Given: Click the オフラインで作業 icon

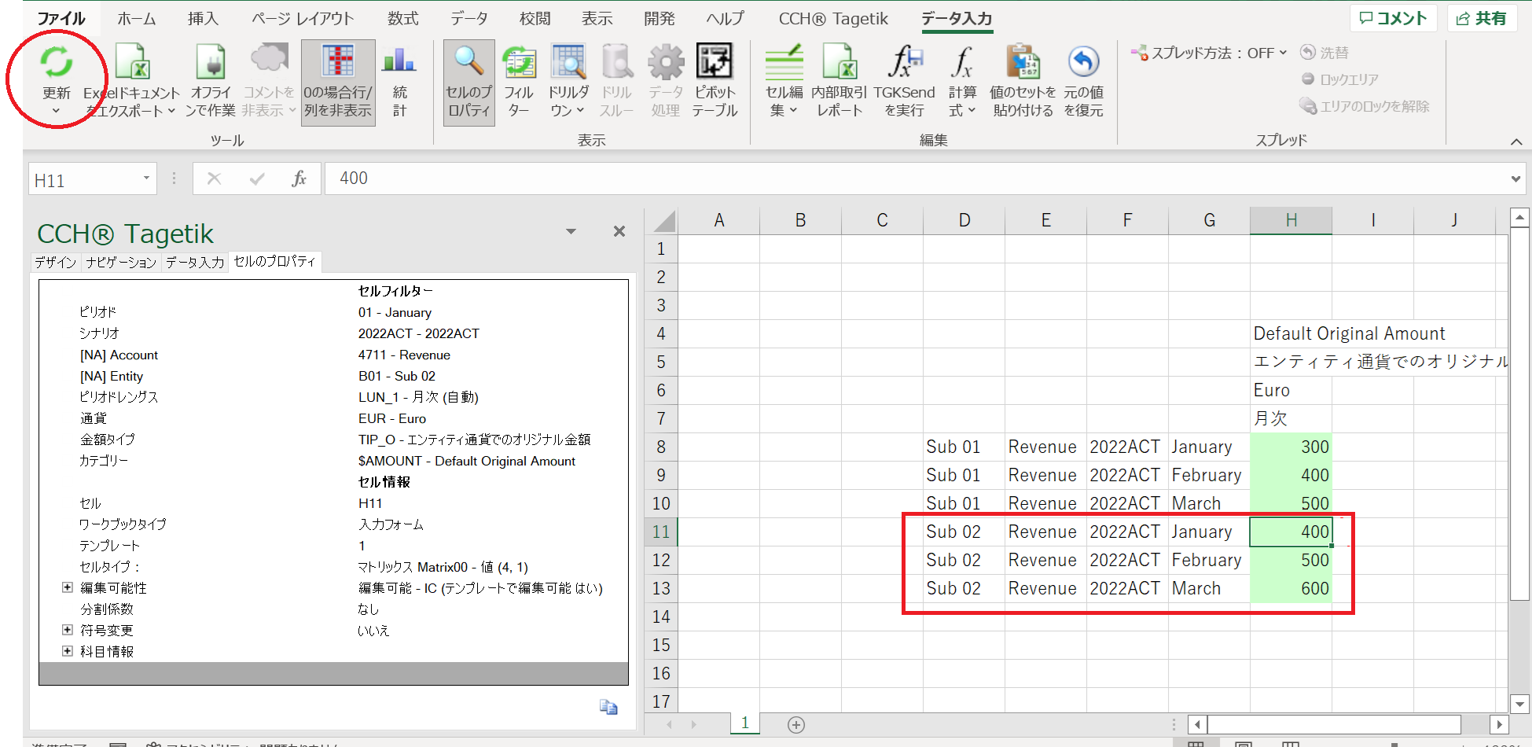Looking at the screenshot, I should pos(210,63).
